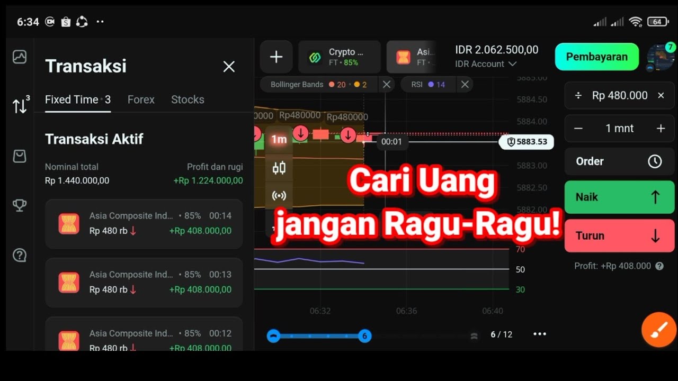
Task: Close the Transaksi panel
Action: [x=229, y=67]
